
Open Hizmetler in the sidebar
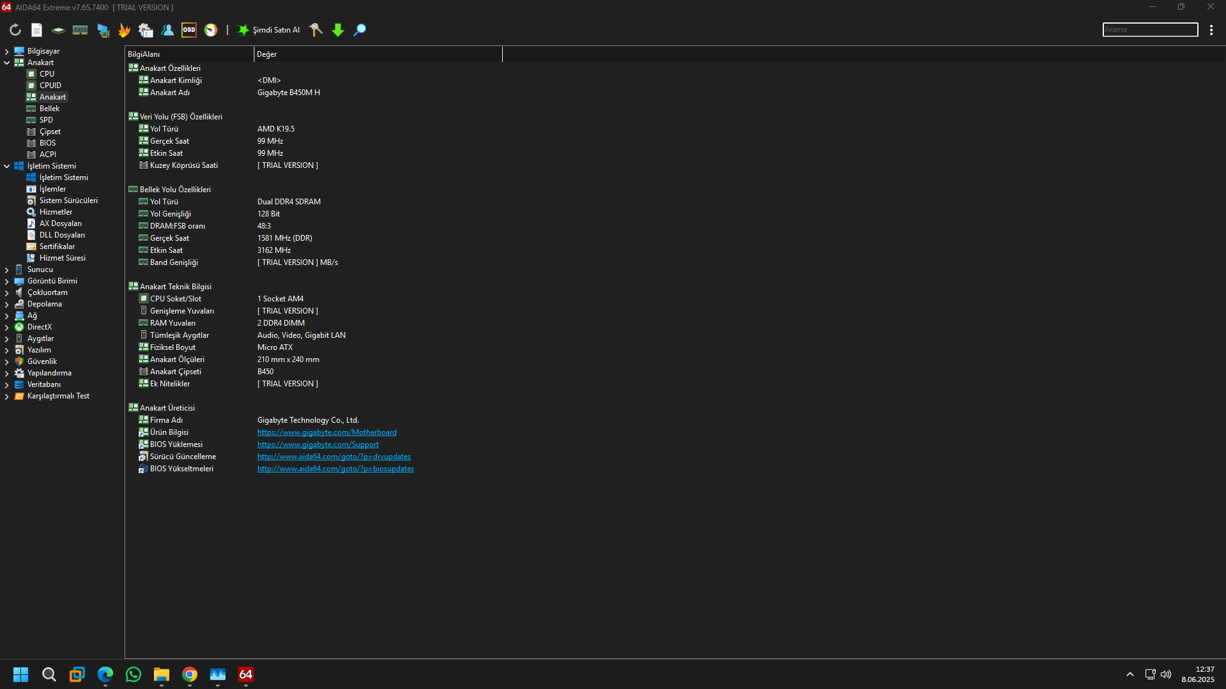(56, 212)
